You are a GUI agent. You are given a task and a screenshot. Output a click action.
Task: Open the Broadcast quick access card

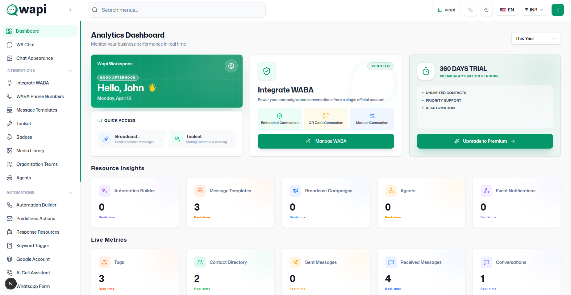point(131,139)
